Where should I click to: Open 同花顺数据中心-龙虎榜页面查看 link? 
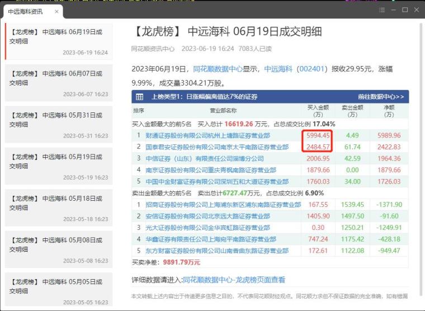tap(234, 280)
